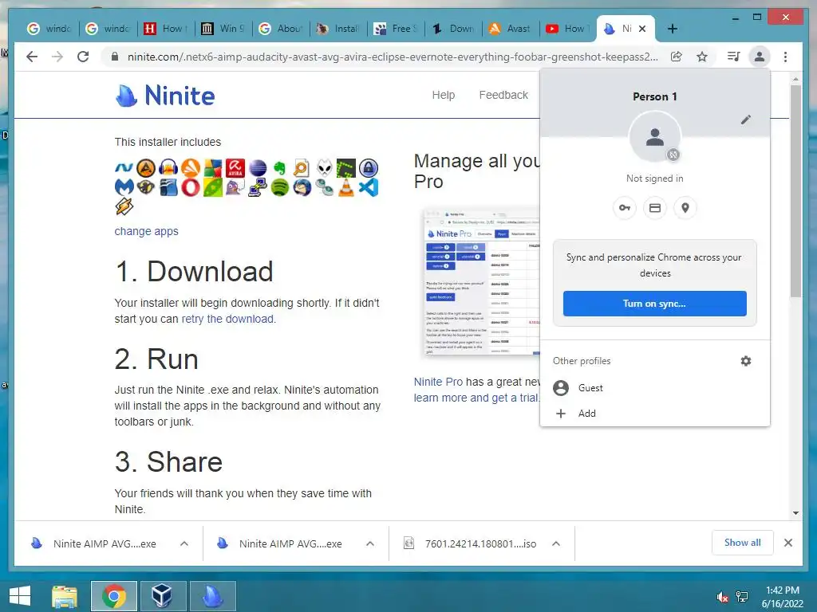Click the profile avatar toolbar button
Screen dimensions: 817x612
(x=760, y=57)
